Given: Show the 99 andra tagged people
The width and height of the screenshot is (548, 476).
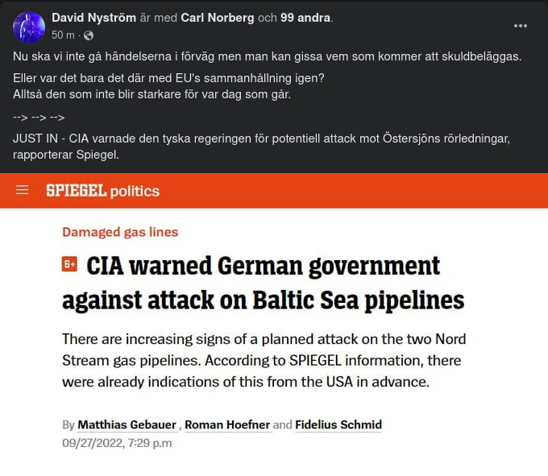Looking at the screenshot, I should pos(305,18).
